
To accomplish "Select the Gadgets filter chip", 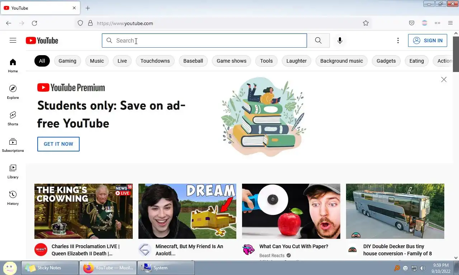I will pyautogui.click(x=386, y=61).
